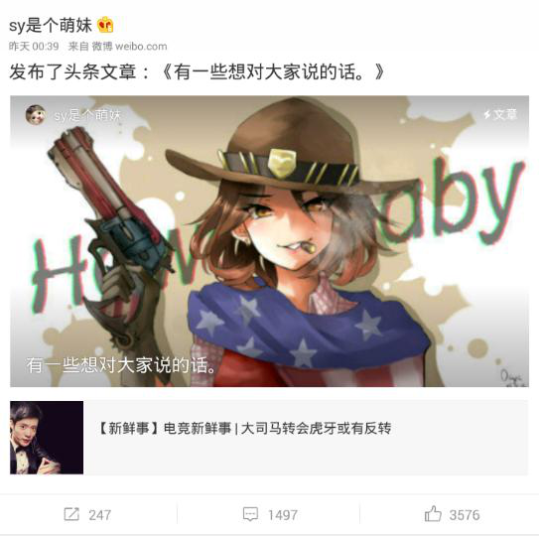Open the poster profile sy是个萌妹 at the top
The height and width of the screenshot is (536, 539).
[x=51, y=26]
